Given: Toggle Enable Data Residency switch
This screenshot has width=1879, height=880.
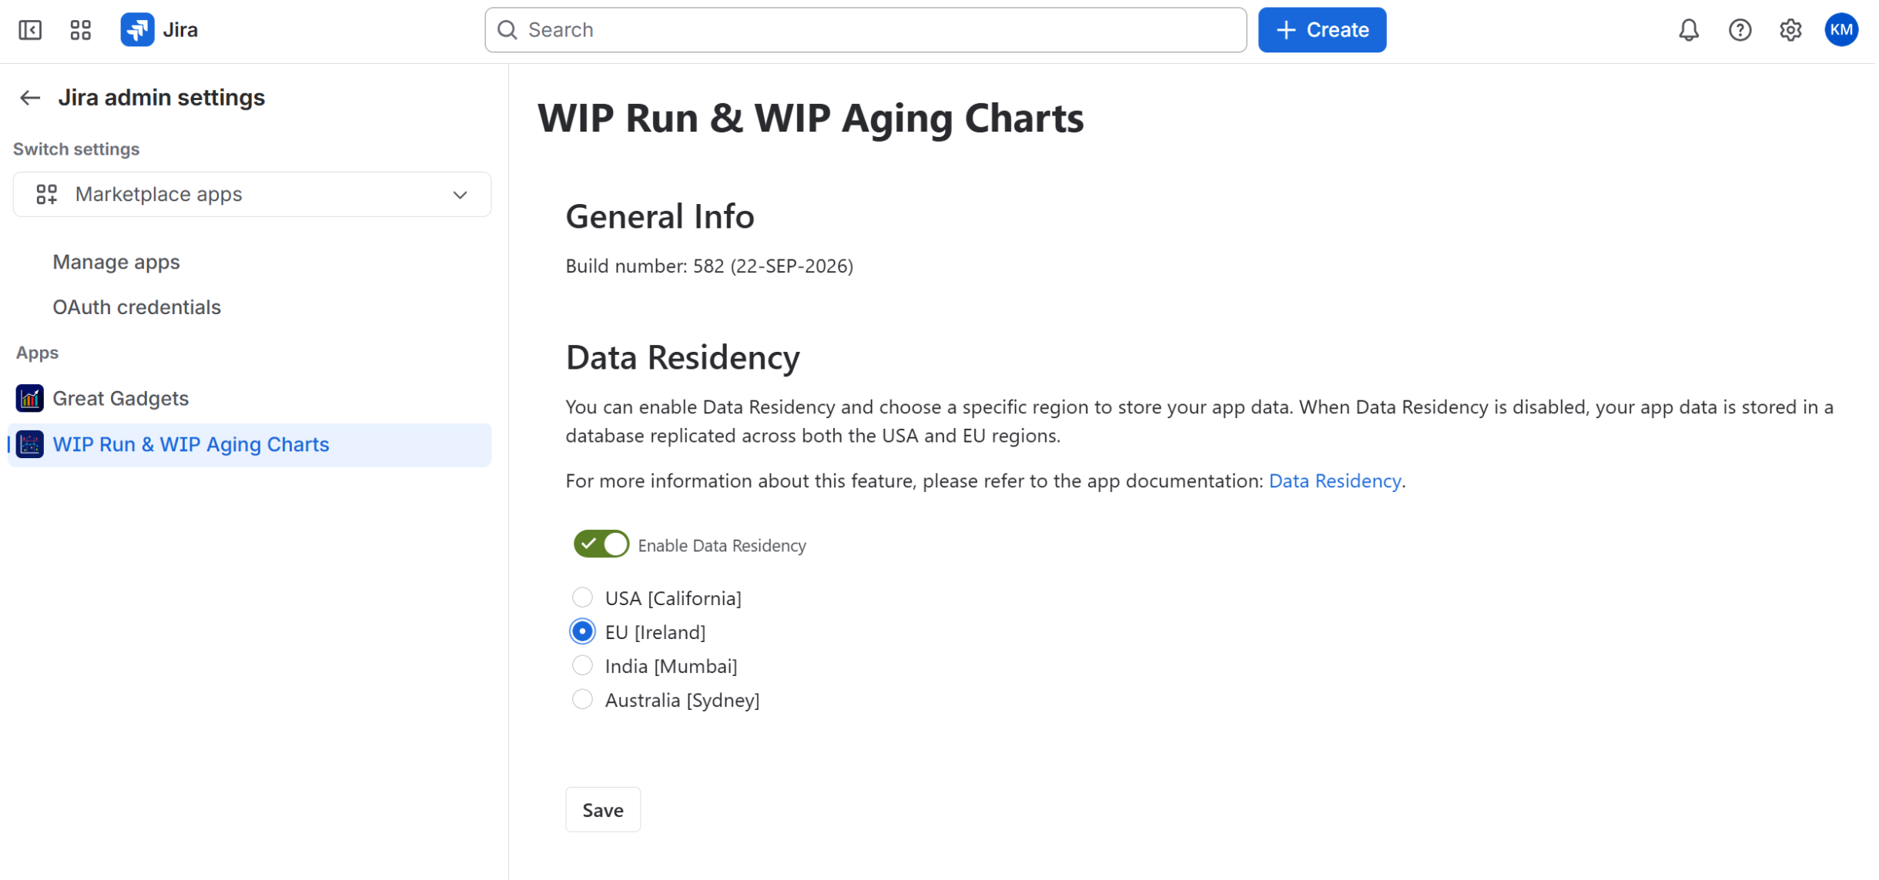Looking at the screenshot, I should (x=601, y=544).
